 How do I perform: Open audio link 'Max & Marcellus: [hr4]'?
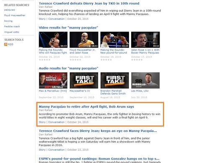pyautogui.click(x=53, y=91)
